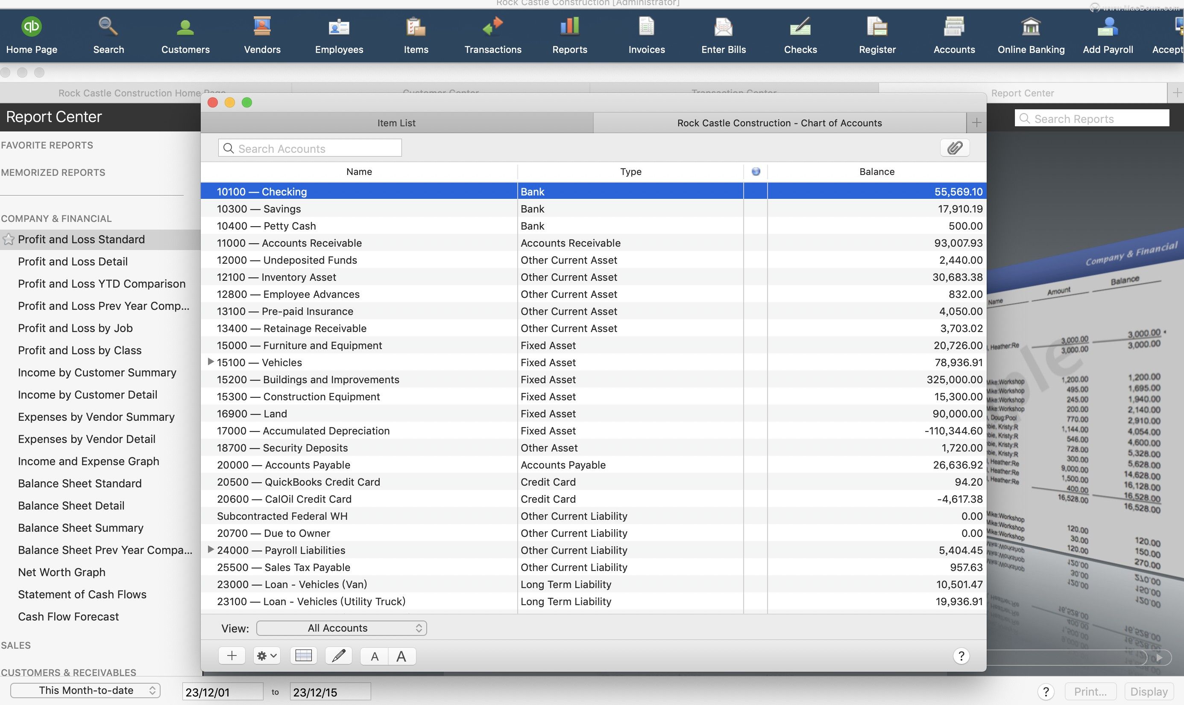Open the gear actions menu

coord(266,655)
